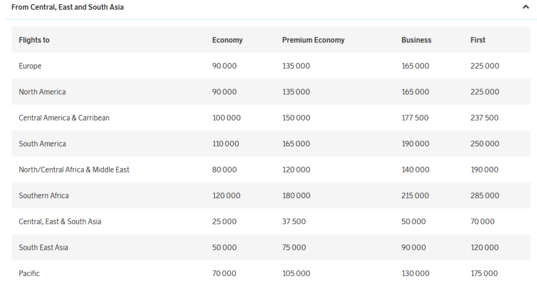This screenshot has width=537, height=283.
Task: Select 'Central, East & South Asia' row label
Action: [60, 222]
